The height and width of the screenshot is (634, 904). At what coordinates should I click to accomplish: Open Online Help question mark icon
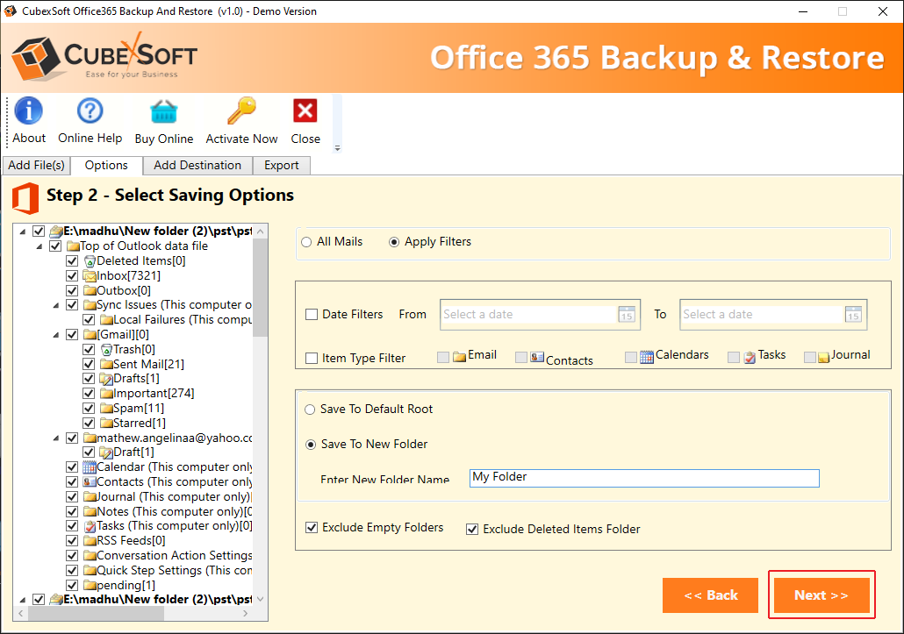pos(90,110)
